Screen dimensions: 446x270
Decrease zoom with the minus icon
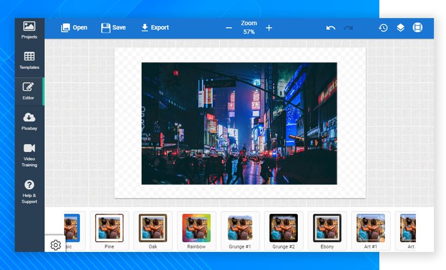(x=229, y=28)
